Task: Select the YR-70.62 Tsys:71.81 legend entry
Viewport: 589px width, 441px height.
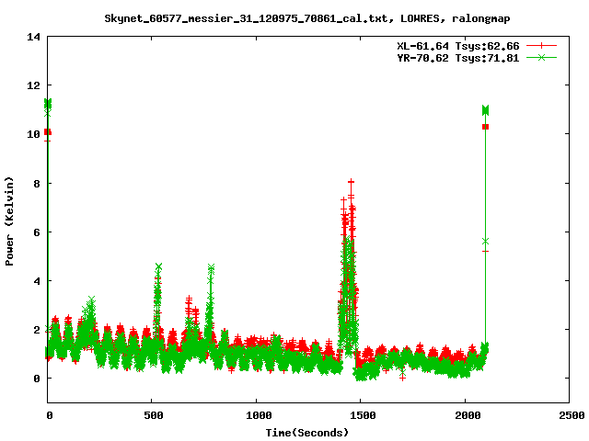Action: 458,58
